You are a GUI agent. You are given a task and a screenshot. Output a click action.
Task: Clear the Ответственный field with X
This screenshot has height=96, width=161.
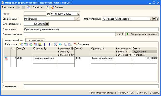[154, 19]
